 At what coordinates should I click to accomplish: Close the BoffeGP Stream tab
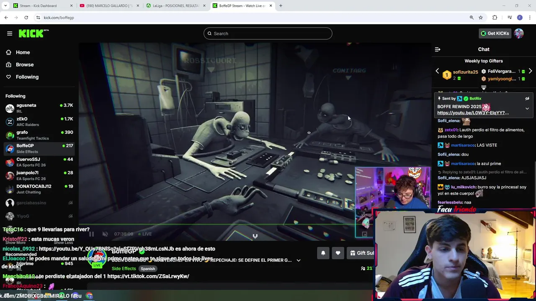click(x=271, y=6)
